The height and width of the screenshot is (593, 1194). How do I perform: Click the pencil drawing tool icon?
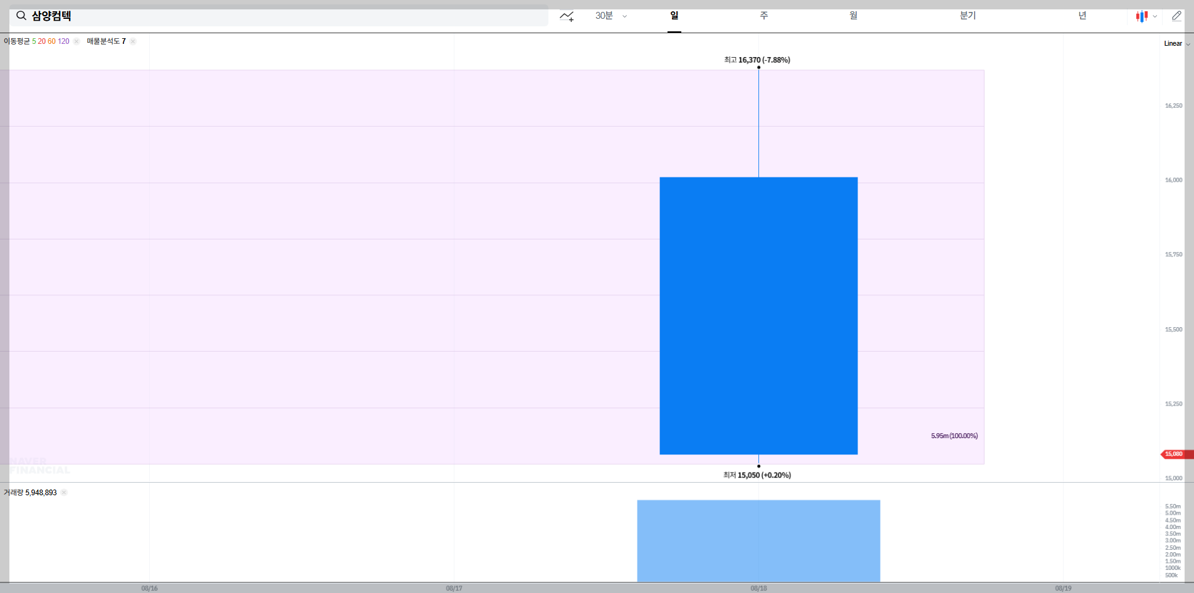[x=1176, y=16]
